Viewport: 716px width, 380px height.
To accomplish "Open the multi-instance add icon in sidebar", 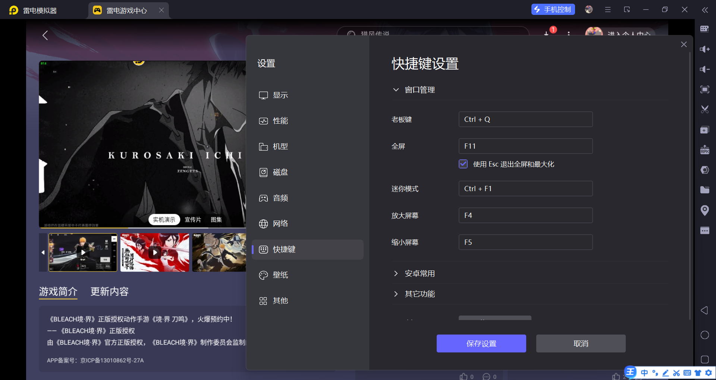I will [x=704, y=130].
